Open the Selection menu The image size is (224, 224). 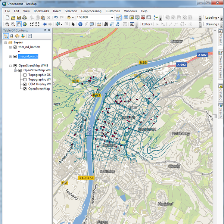71,11
